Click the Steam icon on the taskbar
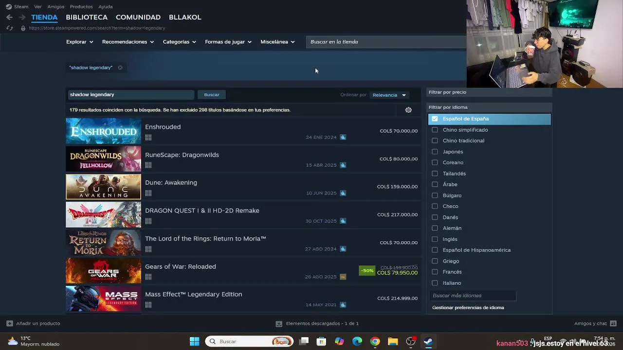This screenshot has height=350, width=623. [428, 341]
